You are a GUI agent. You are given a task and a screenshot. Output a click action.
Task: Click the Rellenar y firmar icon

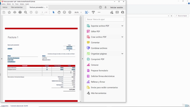(x=88, y=82)
